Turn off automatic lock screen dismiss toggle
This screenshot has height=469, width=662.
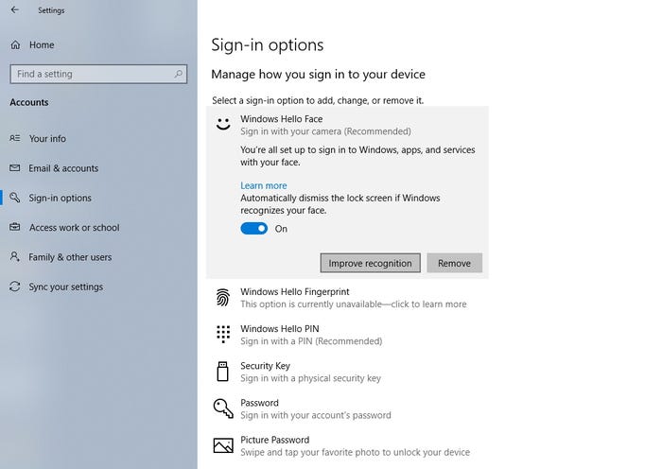(253, 229)
